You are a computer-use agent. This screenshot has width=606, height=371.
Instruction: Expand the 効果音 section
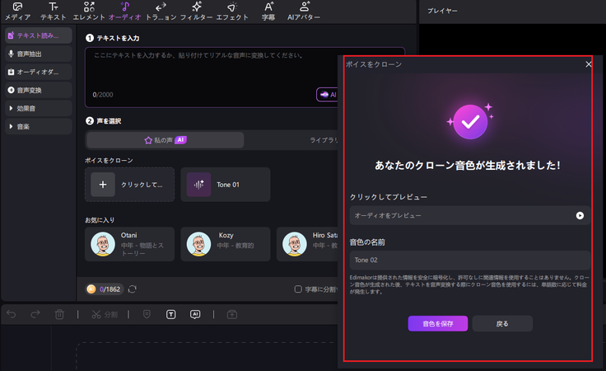[38, 108]
